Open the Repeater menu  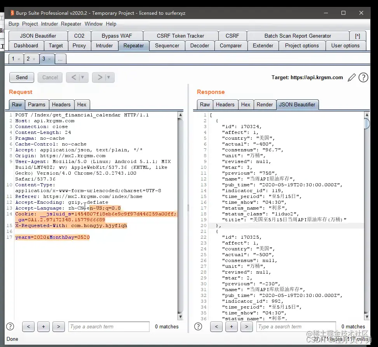(x=71, y=24)
